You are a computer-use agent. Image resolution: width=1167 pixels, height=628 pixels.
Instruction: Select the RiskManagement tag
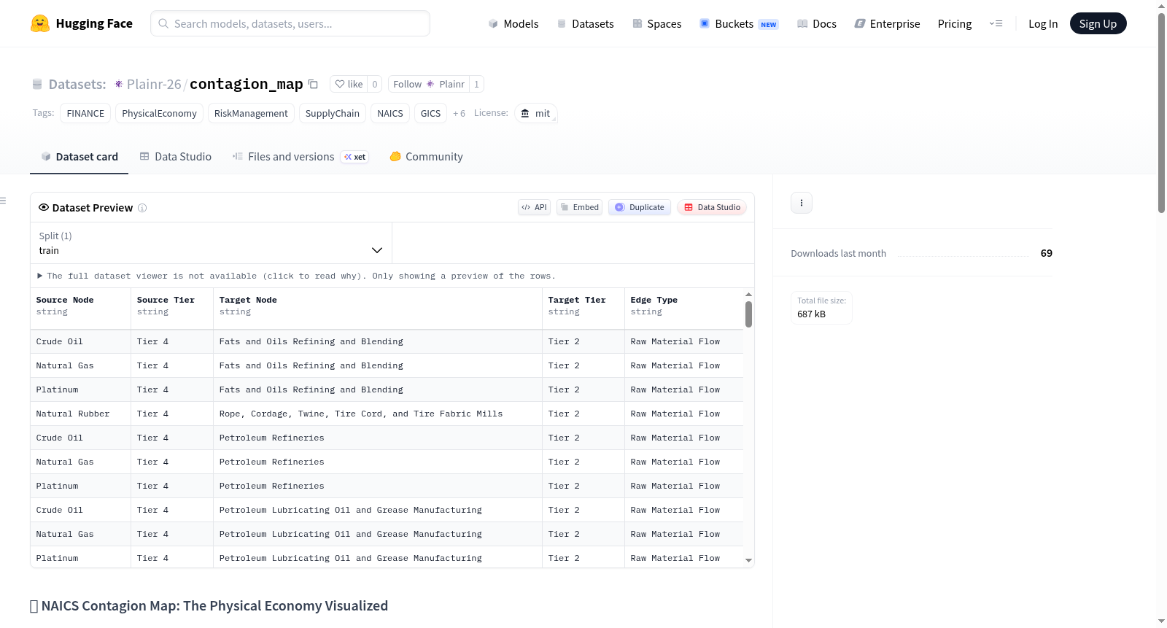251,113
